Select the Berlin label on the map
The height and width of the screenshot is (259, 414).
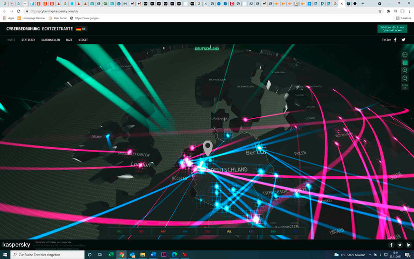tap(256, 153)
